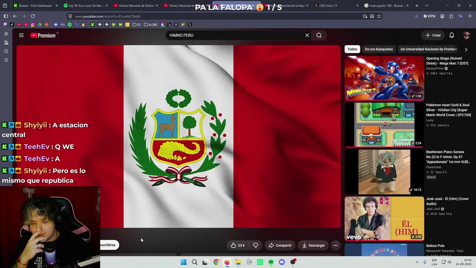Open the Beethoven Piano Sonata No.23 title
Screen dimensions: 476x268
pyautogui.click(x=448, y=157)
